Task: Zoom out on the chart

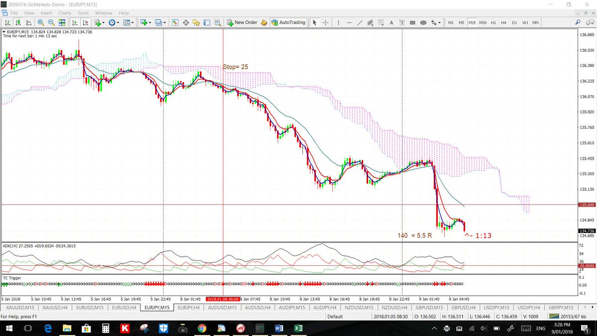Action: [51, 22]
